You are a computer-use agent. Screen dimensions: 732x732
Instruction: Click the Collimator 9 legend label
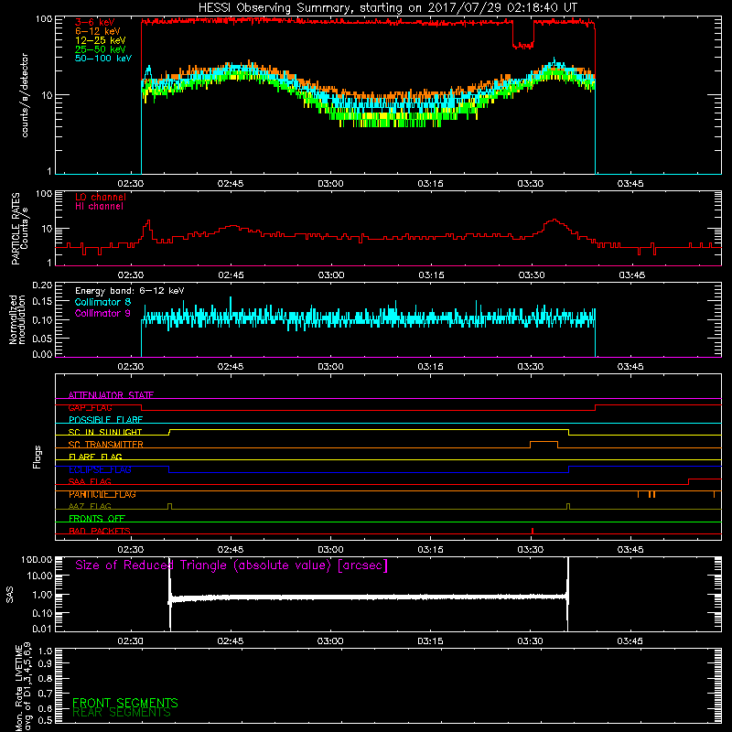pyautogui.click(x=102, y=313)
